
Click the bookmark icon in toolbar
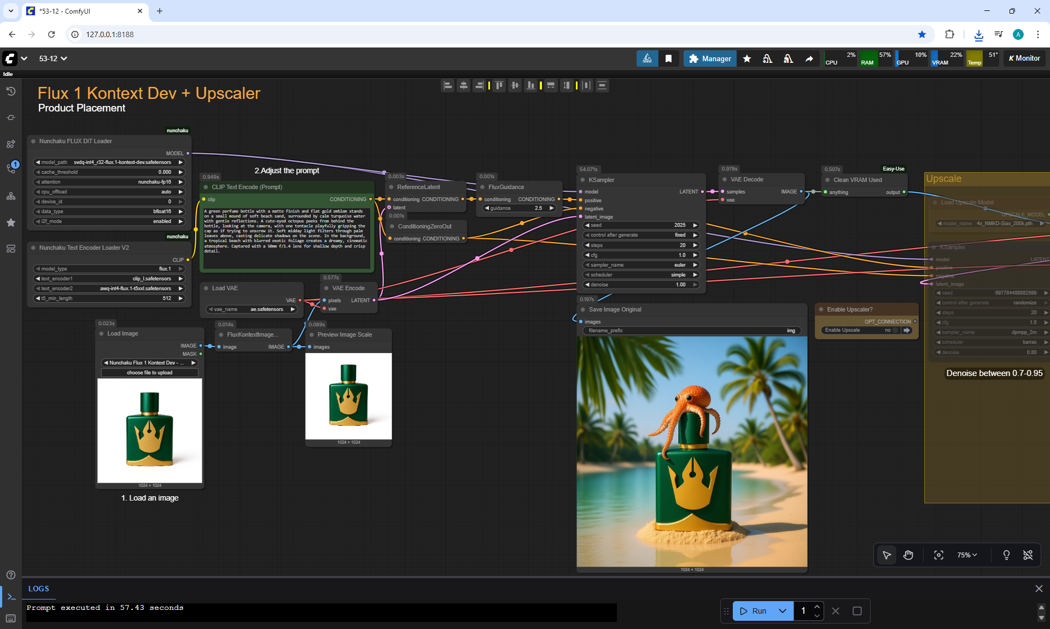[668, 58]
